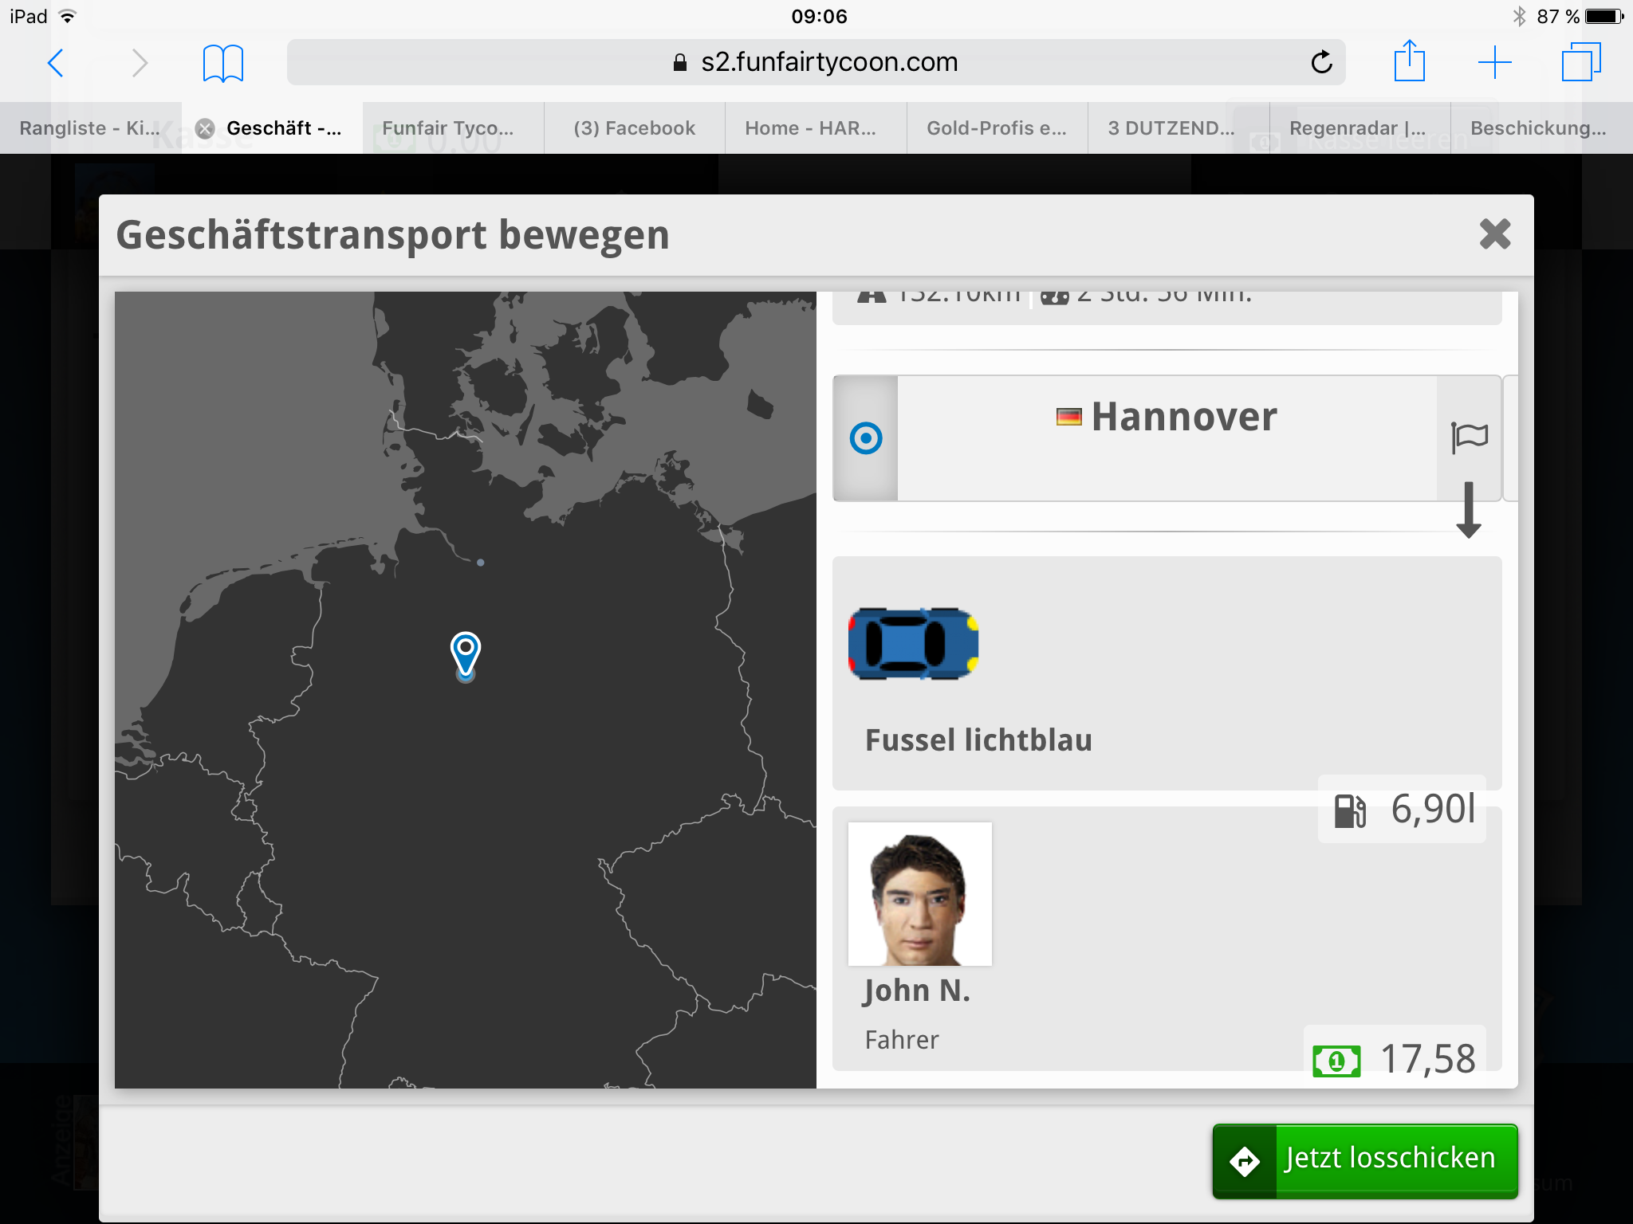Click the destination flag icon beside Hannover
The image size is (1633, 1224).
(1469, 437)
